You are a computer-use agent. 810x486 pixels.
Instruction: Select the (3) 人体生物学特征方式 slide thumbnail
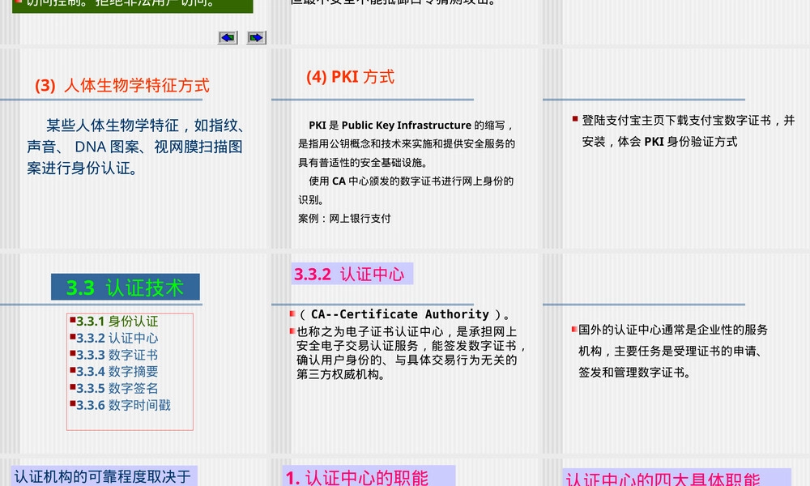(x=135, y=149)
